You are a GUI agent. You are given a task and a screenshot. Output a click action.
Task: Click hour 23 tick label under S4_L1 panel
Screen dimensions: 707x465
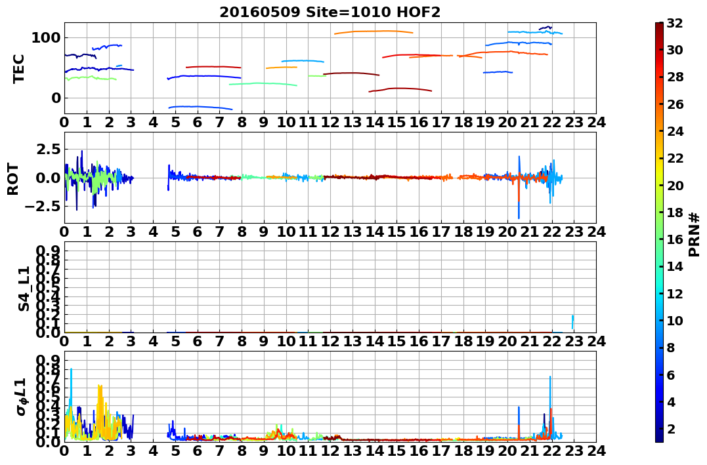tap(574, 341)
